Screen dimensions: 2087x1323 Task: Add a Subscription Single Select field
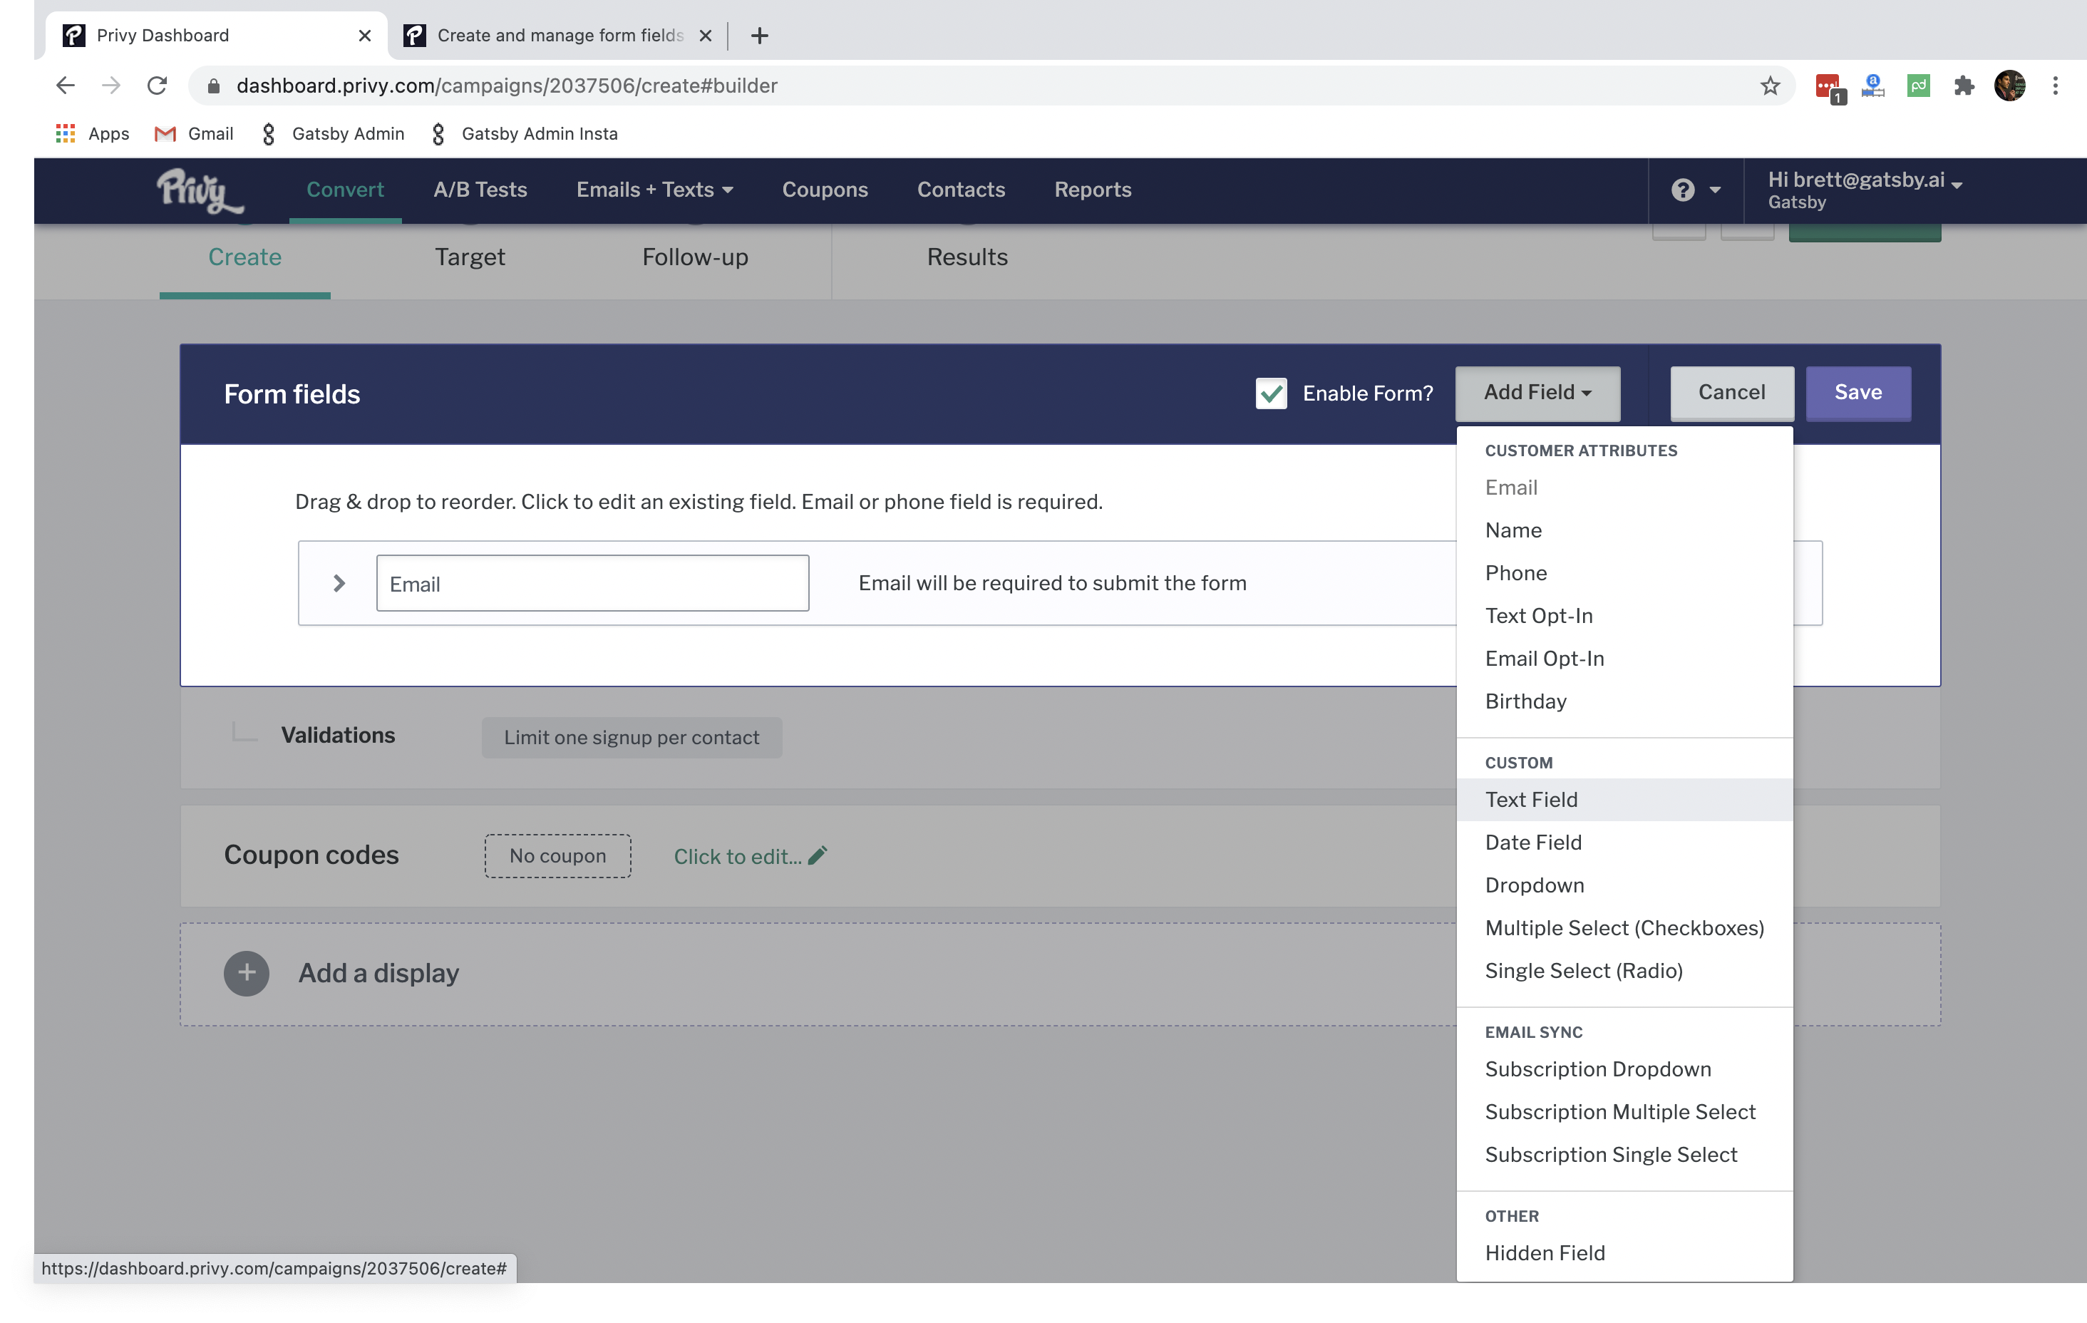click(1624, 1155)
